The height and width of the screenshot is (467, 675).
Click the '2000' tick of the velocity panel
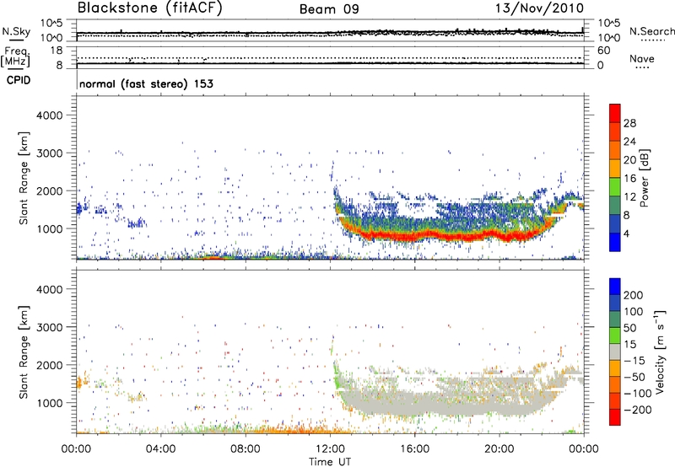point(49,365)
